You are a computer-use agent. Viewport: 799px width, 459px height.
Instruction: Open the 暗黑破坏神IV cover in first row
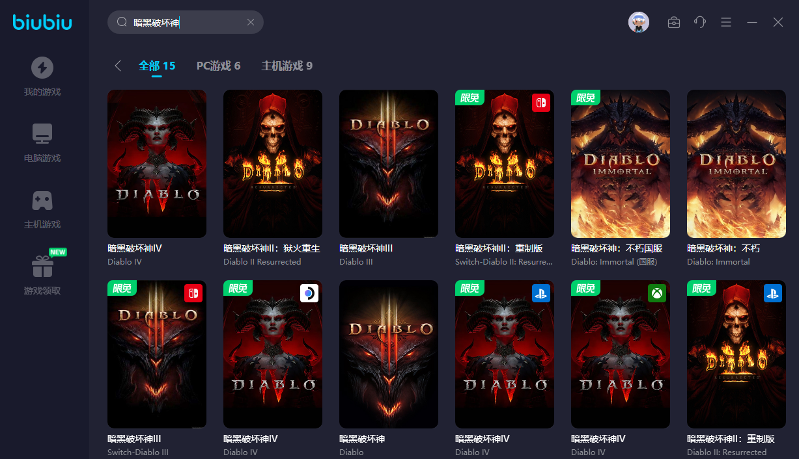click(x=157, y=164)
